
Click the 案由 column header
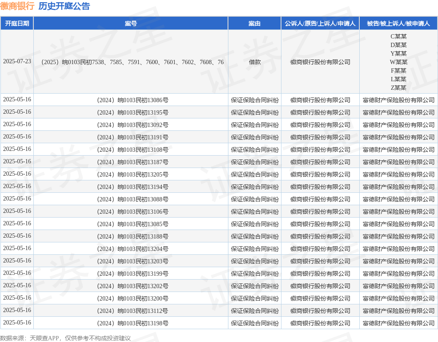tap(255, 24)
